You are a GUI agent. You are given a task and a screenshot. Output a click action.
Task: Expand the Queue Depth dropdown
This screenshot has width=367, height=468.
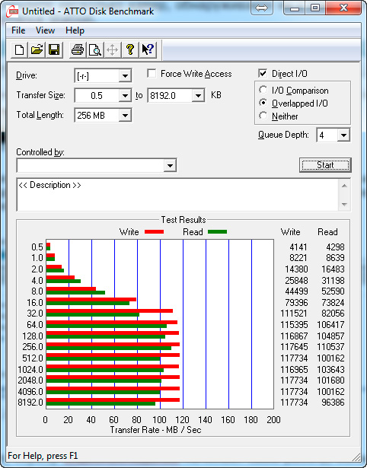(x=343, y=135)
